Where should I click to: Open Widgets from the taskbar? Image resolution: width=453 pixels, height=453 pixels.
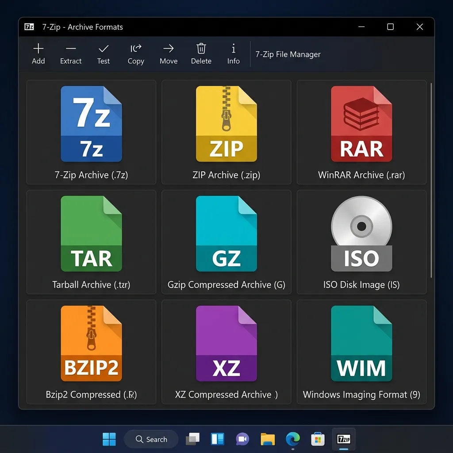tap(217, 439)
